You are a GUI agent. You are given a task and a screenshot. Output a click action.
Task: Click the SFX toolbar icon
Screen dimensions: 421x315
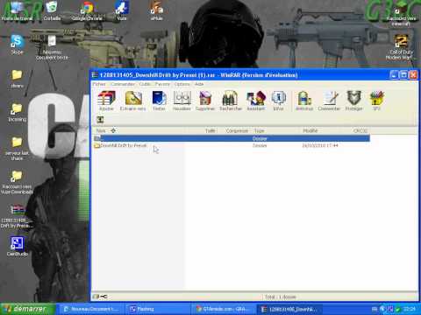(376, 101)
